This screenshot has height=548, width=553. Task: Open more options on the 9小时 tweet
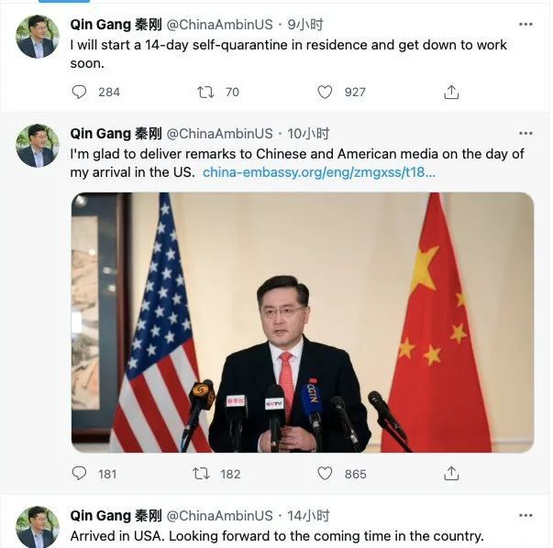click(525, 25)
